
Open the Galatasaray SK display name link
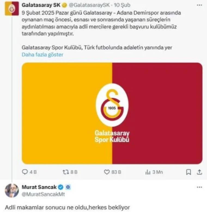point(41,5)
